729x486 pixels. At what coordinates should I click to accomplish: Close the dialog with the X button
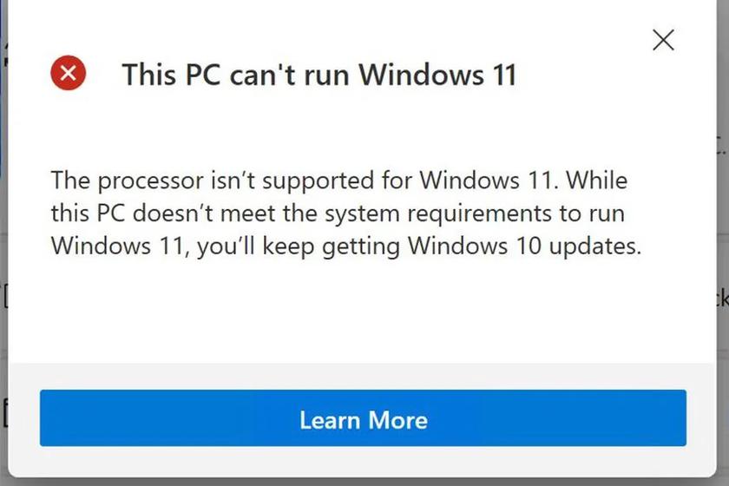pos(663,40)
